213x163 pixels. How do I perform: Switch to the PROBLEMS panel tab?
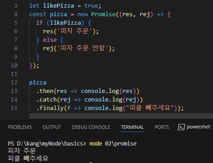20,127
